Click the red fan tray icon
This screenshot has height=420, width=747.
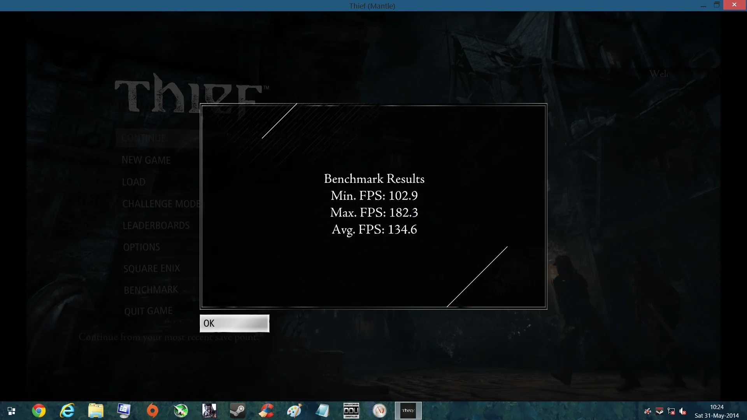coord(648,411)
